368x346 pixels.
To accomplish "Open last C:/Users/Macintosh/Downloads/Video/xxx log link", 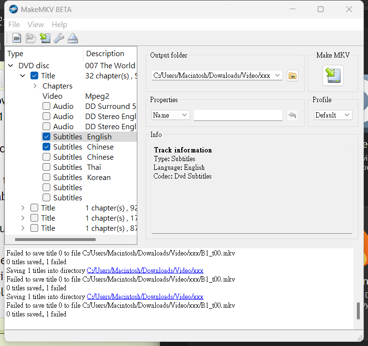I will coord(145,297).
